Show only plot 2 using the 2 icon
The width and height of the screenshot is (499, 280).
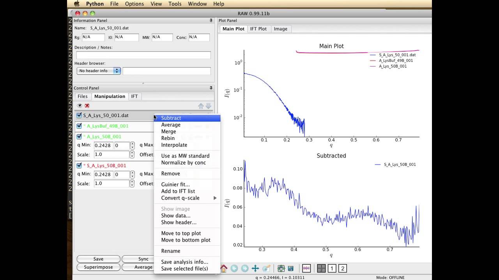pyautogui.click(x=343, y=268)
